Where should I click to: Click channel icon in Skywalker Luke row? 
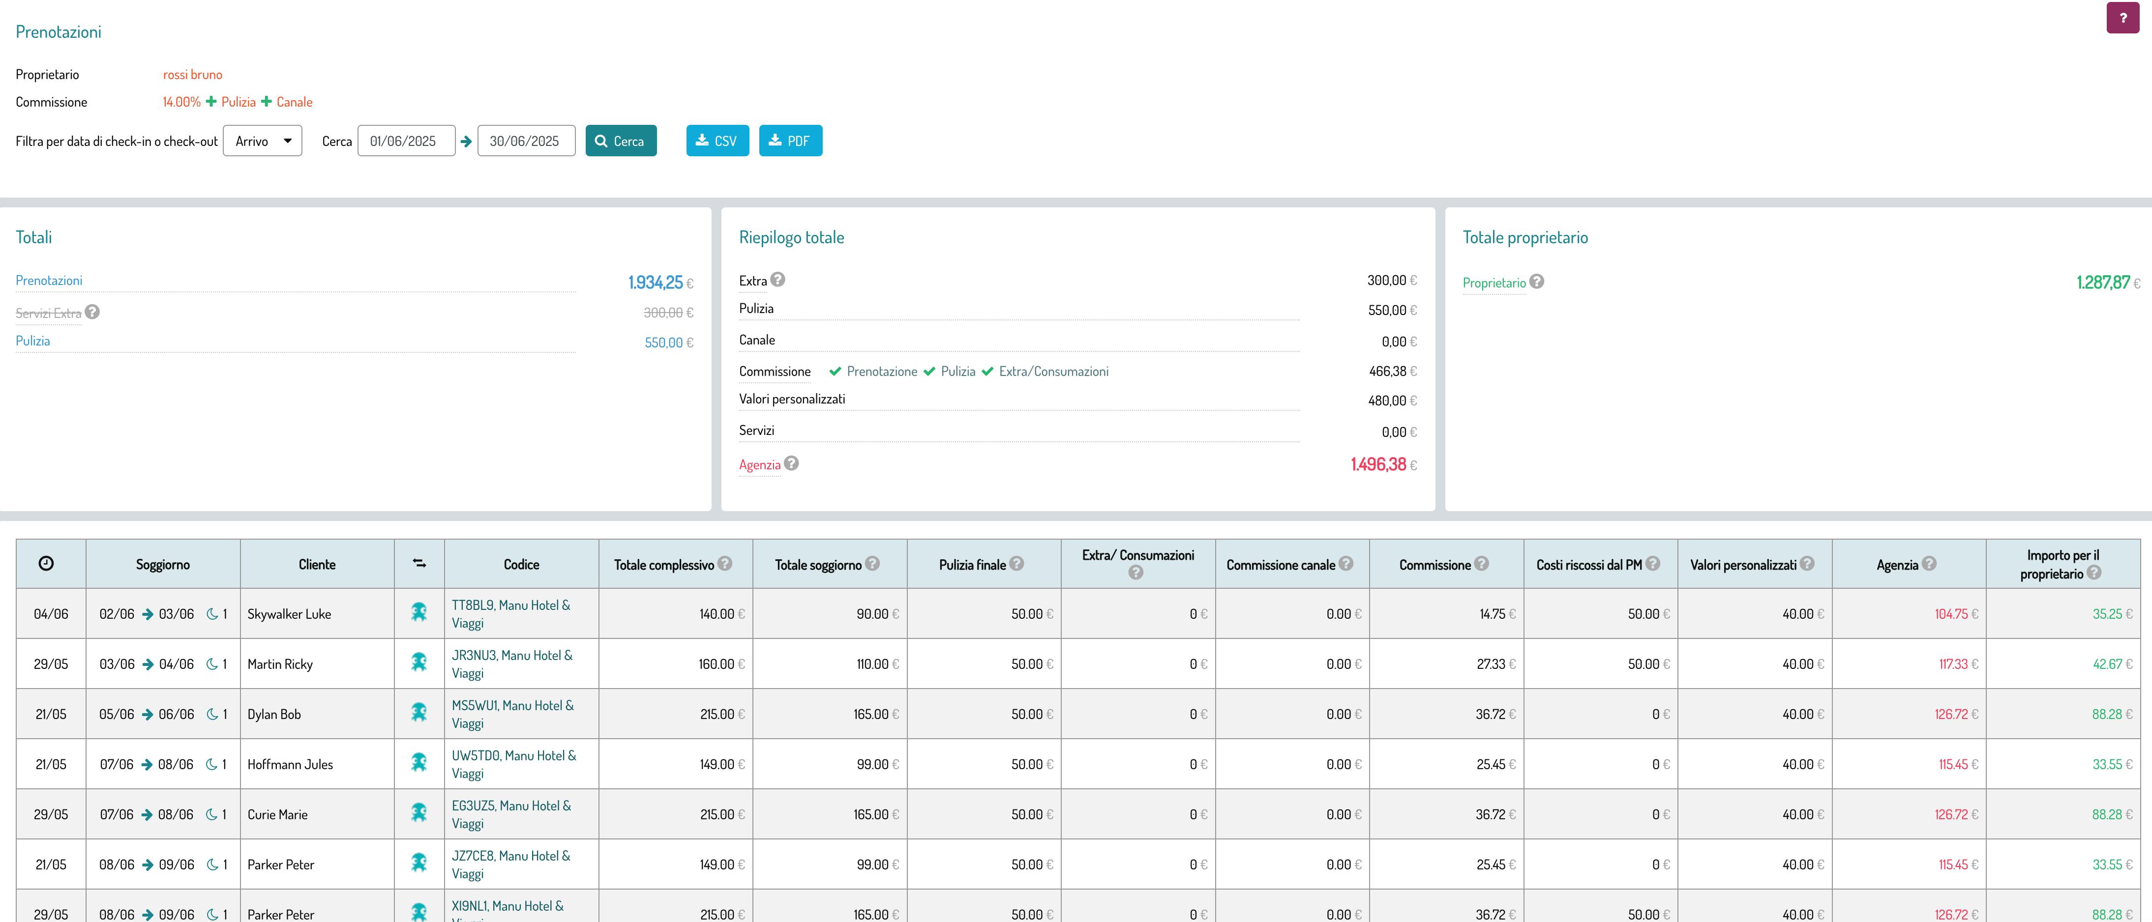pos(419,612)
